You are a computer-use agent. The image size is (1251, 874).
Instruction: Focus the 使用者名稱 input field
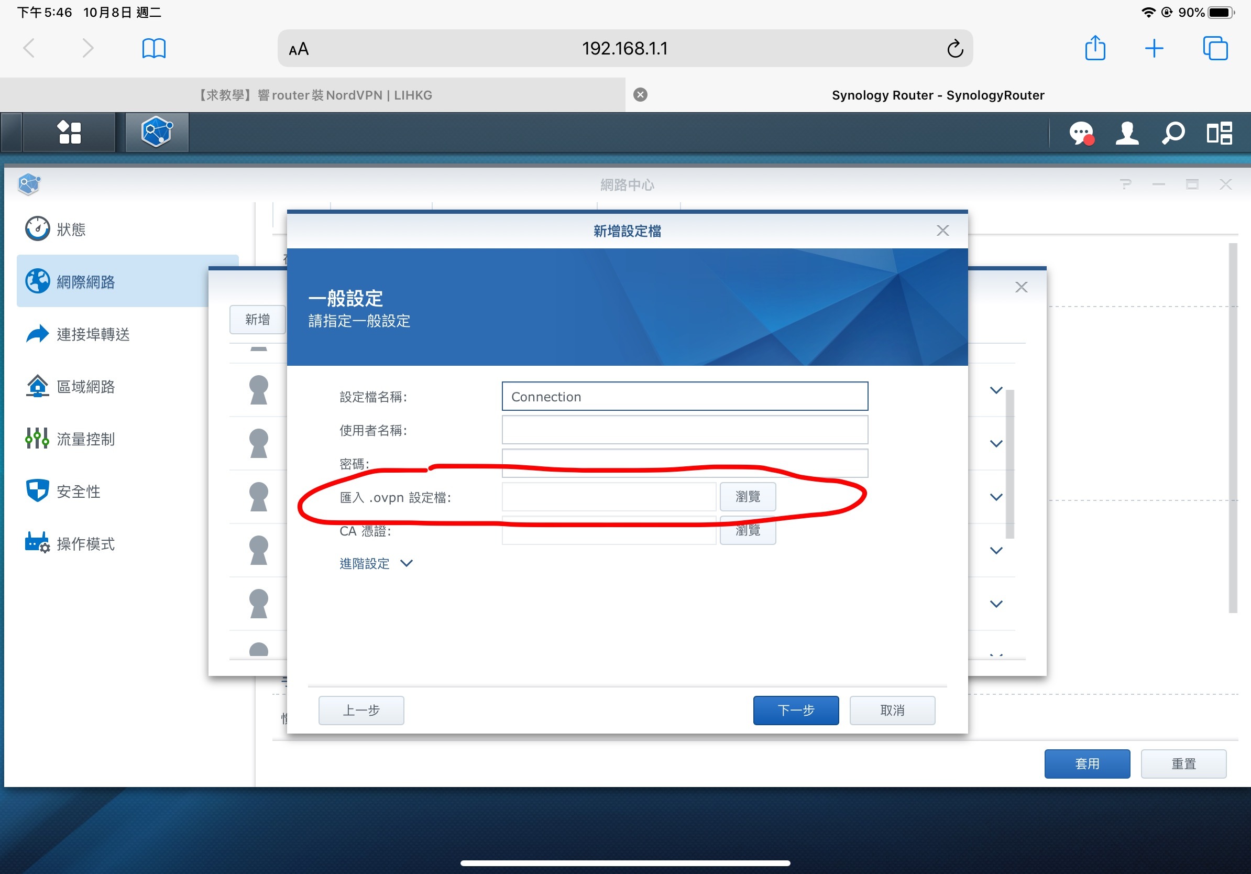point(684,430)
